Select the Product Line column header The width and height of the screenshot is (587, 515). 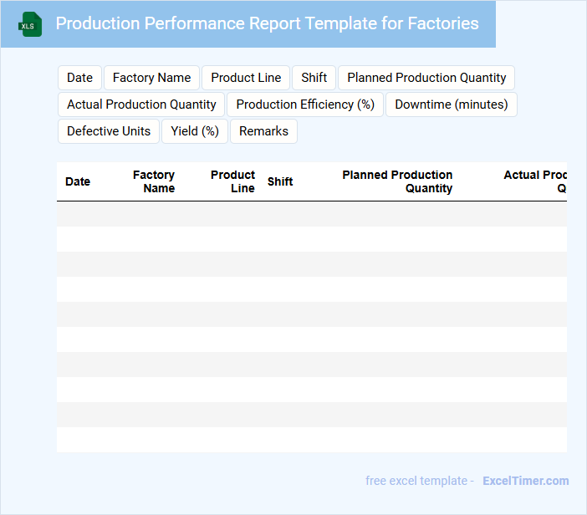point(233,181)
